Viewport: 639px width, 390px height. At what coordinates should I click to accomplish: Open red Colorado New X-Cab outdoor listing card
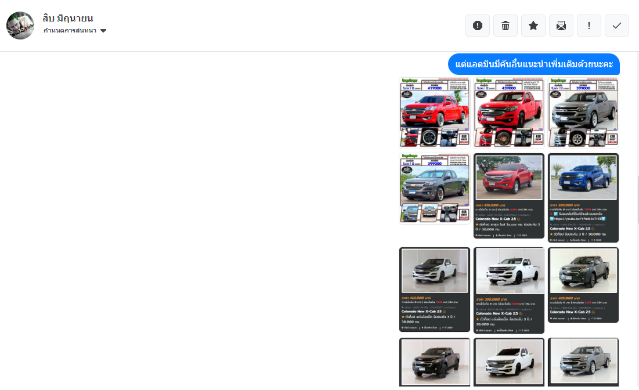(508, 196)
